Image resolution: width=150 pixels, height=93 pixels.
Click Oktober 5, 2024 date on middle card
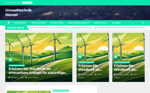point(87,74)
